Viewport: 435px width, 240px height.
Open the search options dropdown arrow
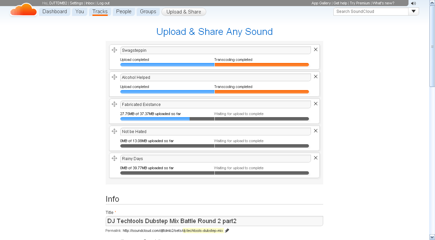414,11
